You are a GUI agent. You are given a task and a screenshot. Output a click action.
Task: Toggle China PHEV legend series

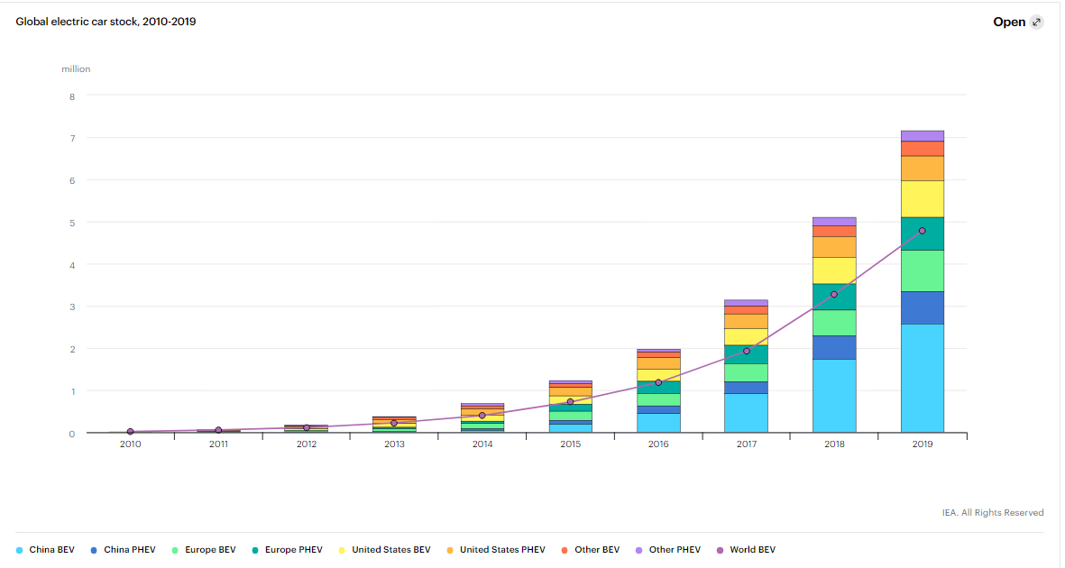tap(123, 550)
